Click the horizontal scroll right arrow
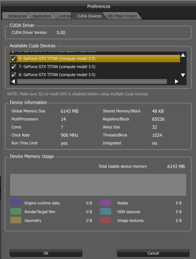Image resolution: width=196 pixels, height=259 pixels. tap(176, 81)
